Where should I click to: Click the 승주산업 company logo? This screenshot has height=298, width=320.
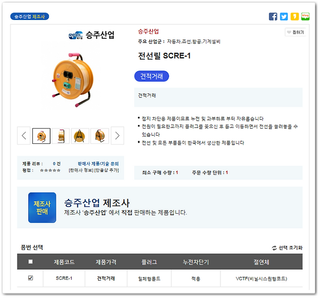point(92,35)
